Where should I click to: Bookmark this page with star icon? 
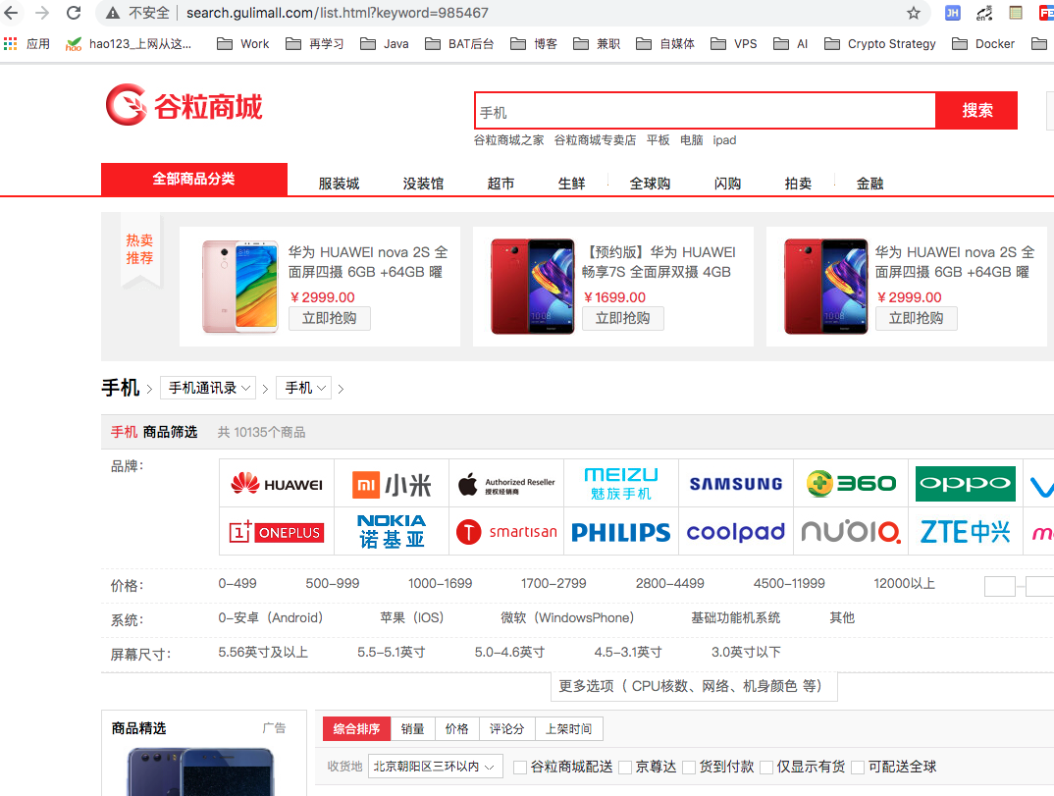pyautogui.click(x=914, y=13)
